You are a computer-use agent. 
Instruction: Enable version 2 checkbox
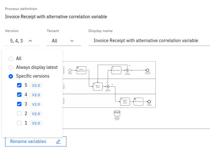point(19,113)
